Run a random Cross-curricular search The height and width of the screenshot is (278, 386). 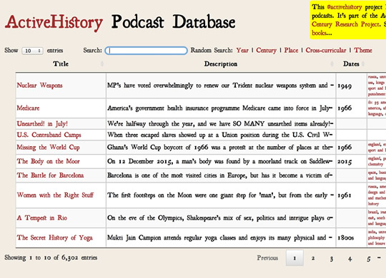326,51
